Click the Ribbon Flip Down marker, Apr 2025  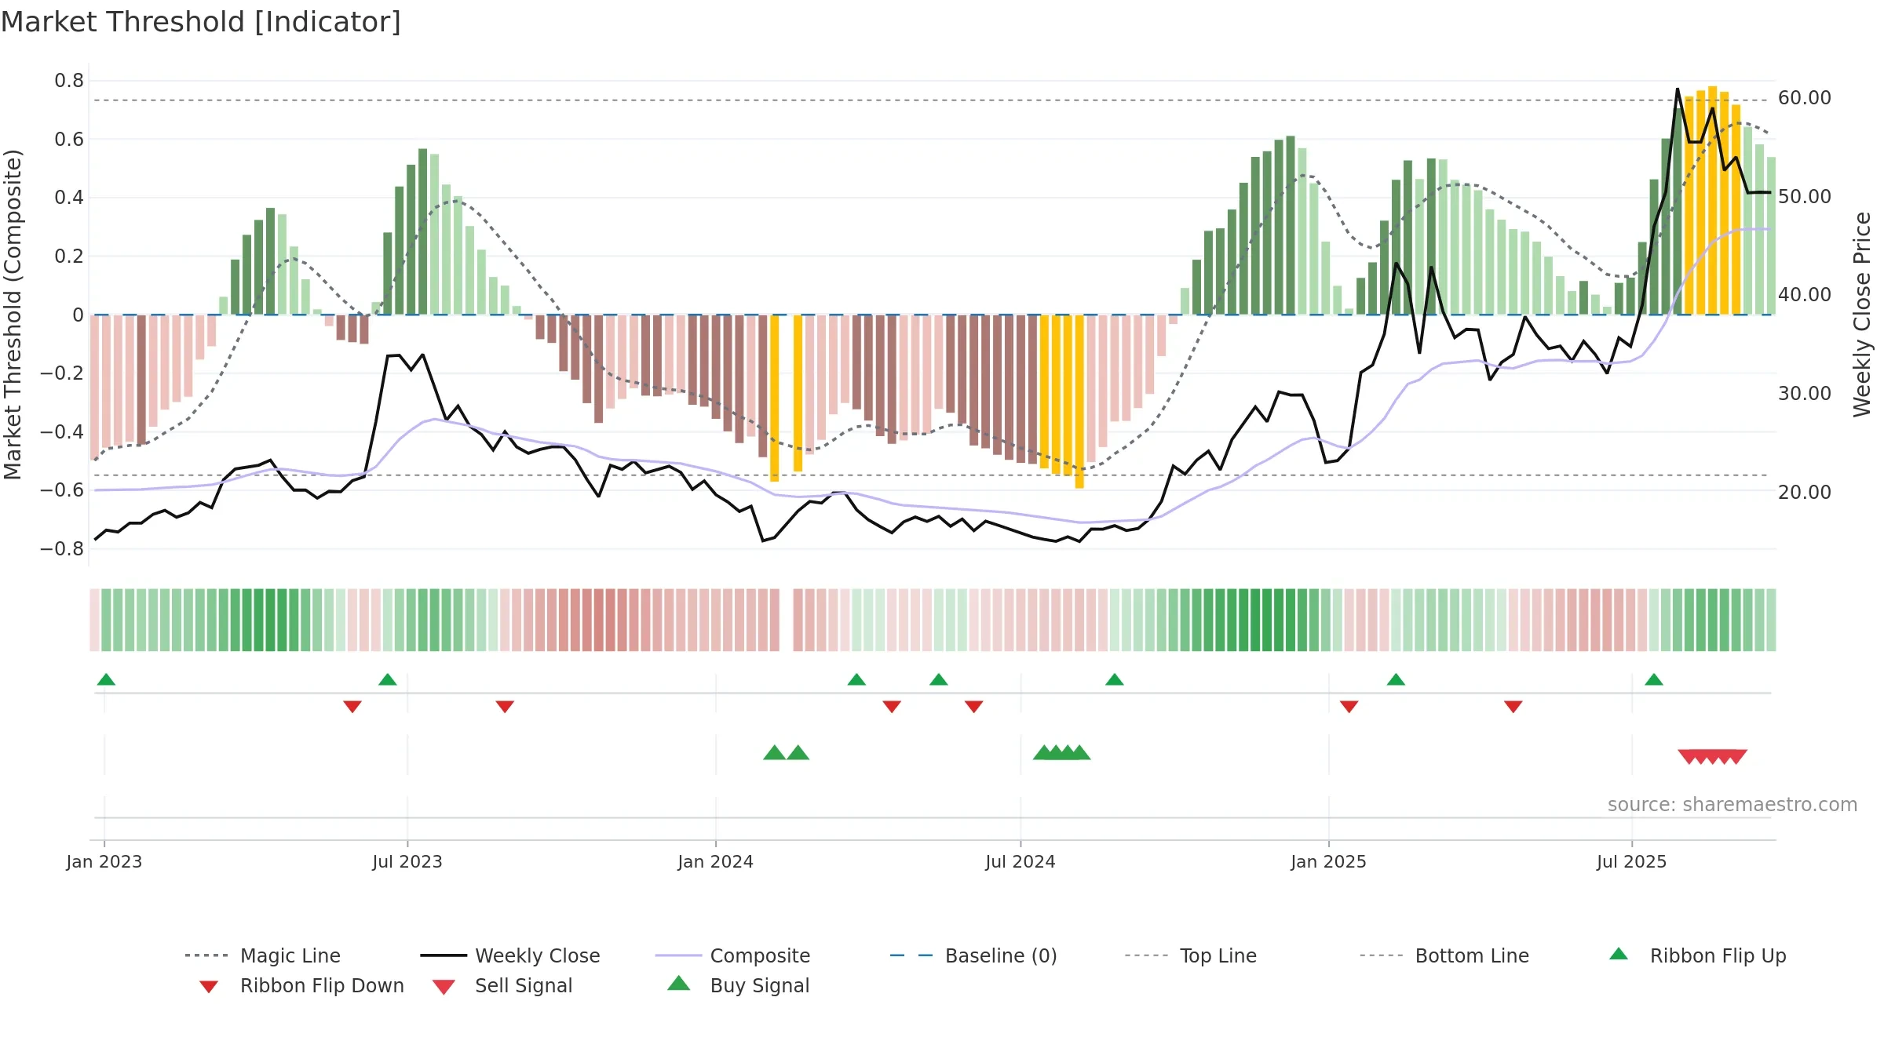tap(1513, 707)
